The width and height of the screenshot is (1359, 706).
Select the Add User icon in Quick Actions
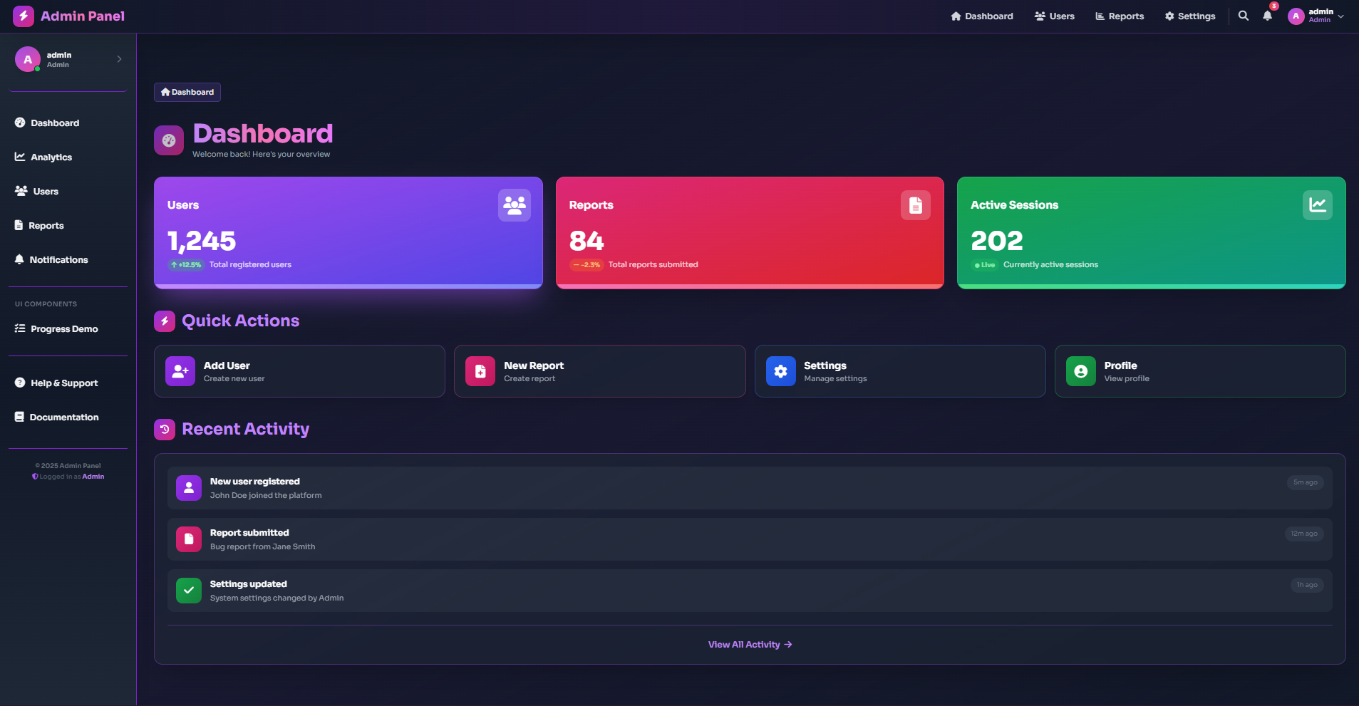click(x=180, y=370)
